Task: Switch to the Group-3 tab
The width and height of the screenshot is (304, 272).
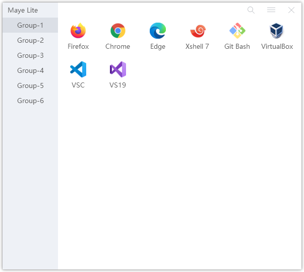Action: pyautogui.click(x=30, y=55)
